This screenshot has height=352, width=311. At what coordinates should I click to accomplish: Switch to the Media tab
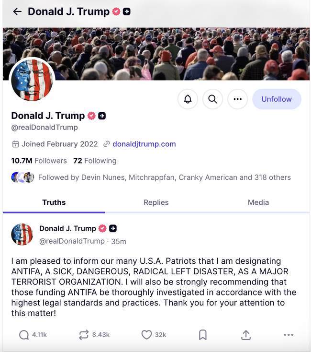tap(258, 202)
